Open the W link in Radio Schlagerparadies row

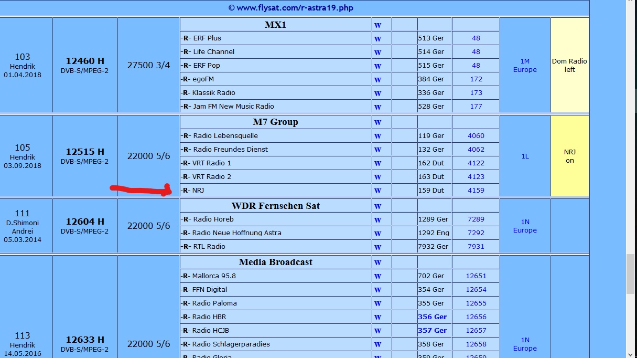tap(377, 344)
